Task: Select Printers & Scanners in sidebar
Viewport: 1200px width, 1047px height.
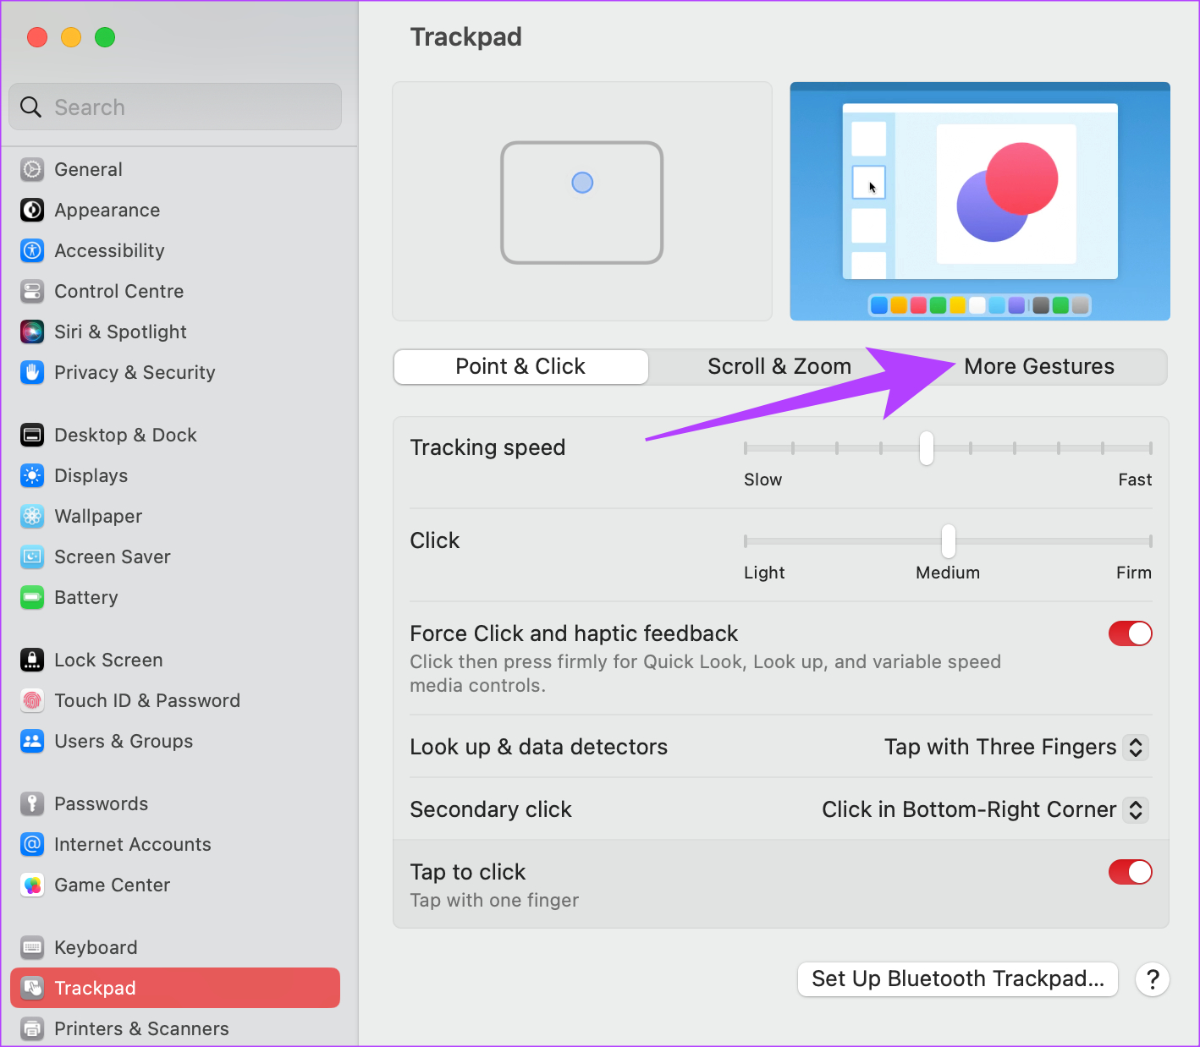Action: pyautogui.click(x=141, y=1028)
